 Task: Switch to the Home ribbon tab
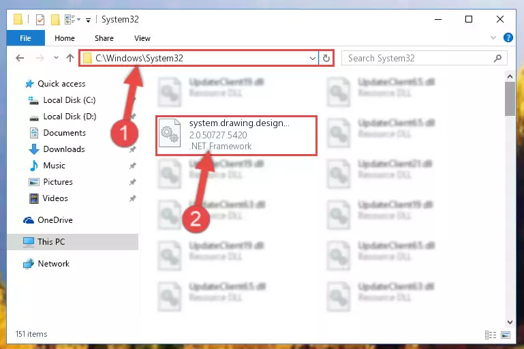point(65,38)
